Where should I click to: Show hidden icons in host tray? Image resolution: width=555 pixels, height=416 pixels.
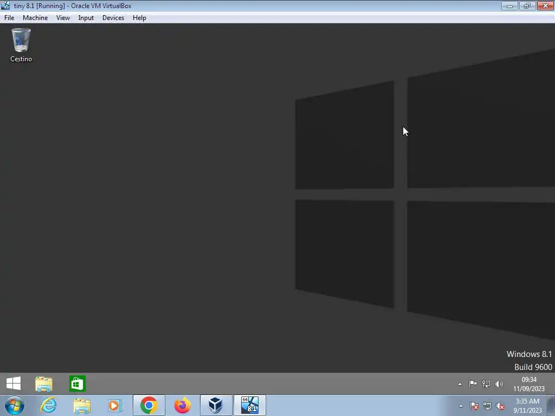[x=461, y=406]
